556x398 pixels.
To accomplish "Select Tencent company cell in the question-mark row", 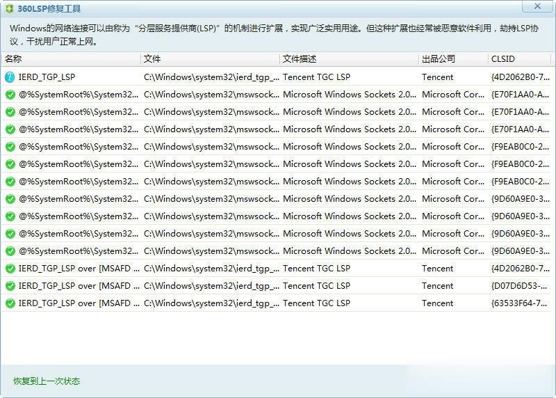I will click(438, 77).
